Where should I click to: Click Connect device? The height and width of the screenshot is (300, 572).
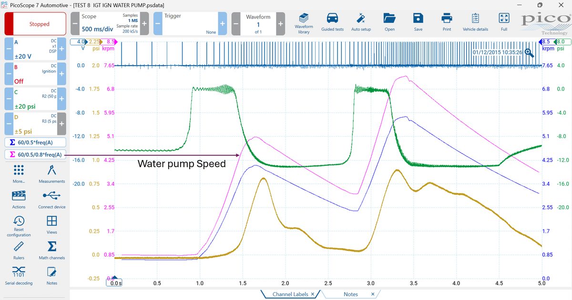pyautogui.click(x=51, y=199)
